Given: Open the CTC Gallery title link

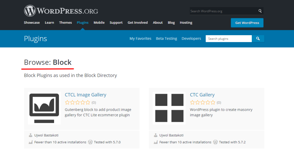Looking at the screenshot, I should 202,95.
